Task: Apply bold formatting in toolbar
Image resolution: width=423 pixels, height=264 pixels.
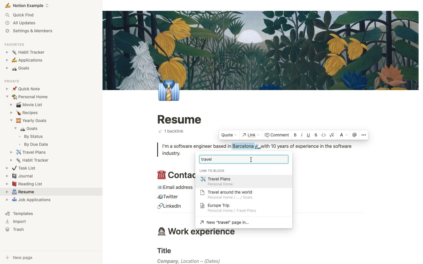Action: click(x=295, y=135)
